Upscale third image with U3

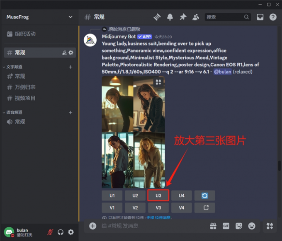pos(158,195)
